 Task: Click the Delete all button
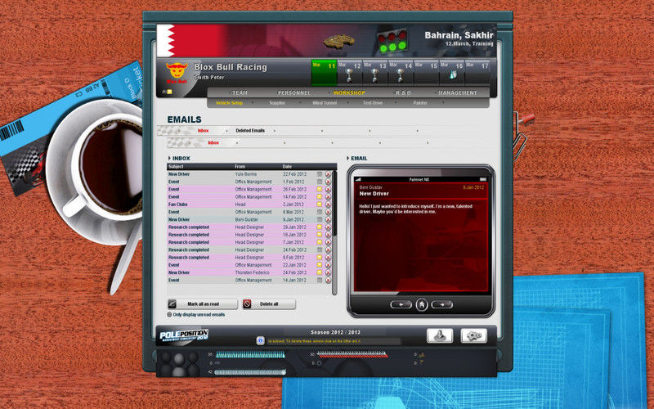(x=269, y=303)
